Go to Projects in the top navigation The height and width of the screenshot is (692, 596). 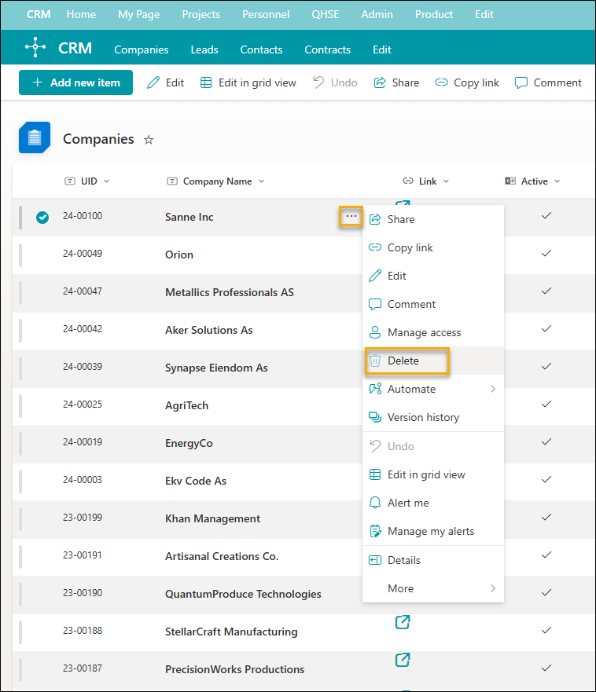[201, 15]
